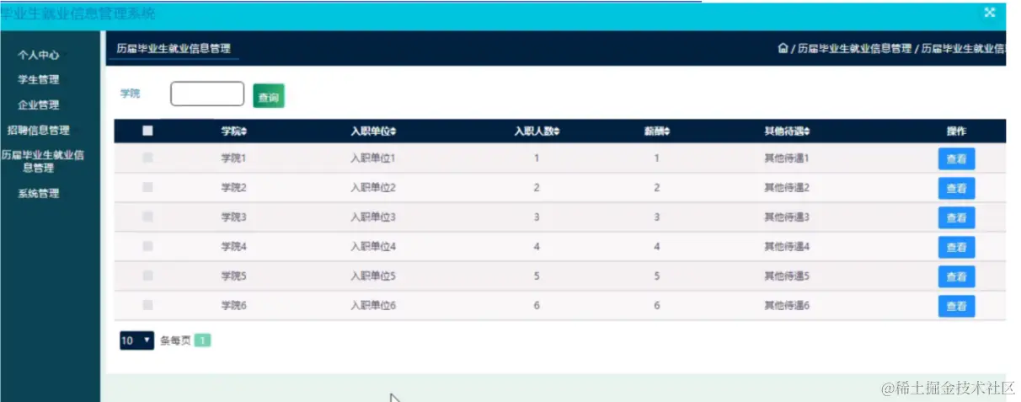Click the cell 学院4

coord(233,246)
